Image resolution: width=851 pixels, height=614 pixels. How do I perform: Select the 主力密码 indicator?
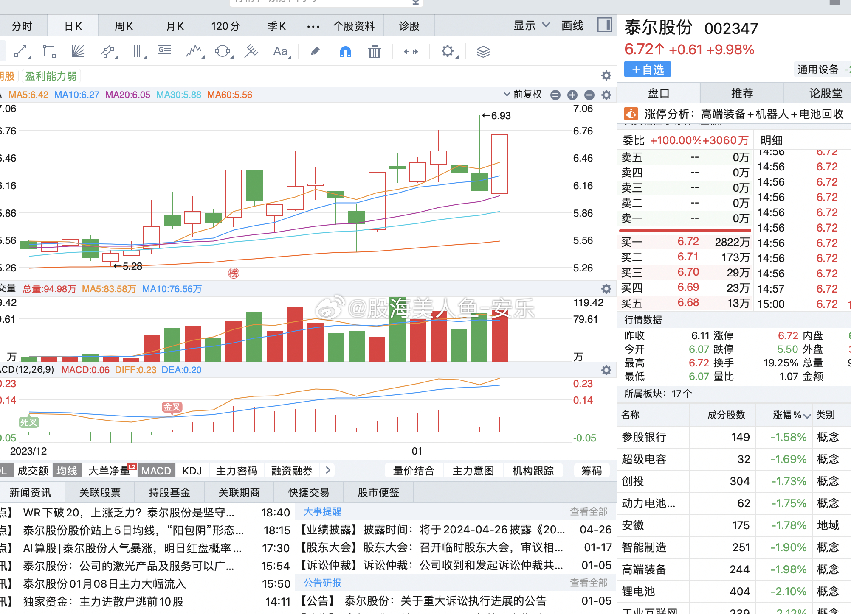[x=237, y=471]
